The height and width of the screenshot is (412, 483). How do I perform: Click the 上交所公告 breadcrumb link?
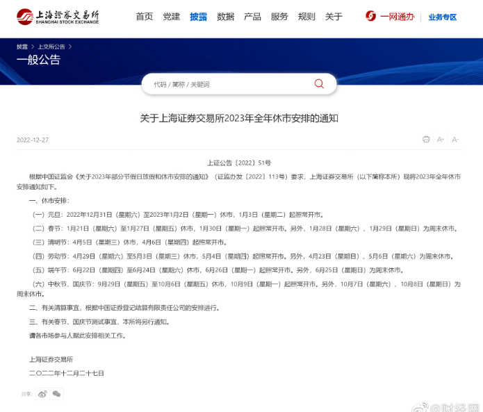pos(51,47)
